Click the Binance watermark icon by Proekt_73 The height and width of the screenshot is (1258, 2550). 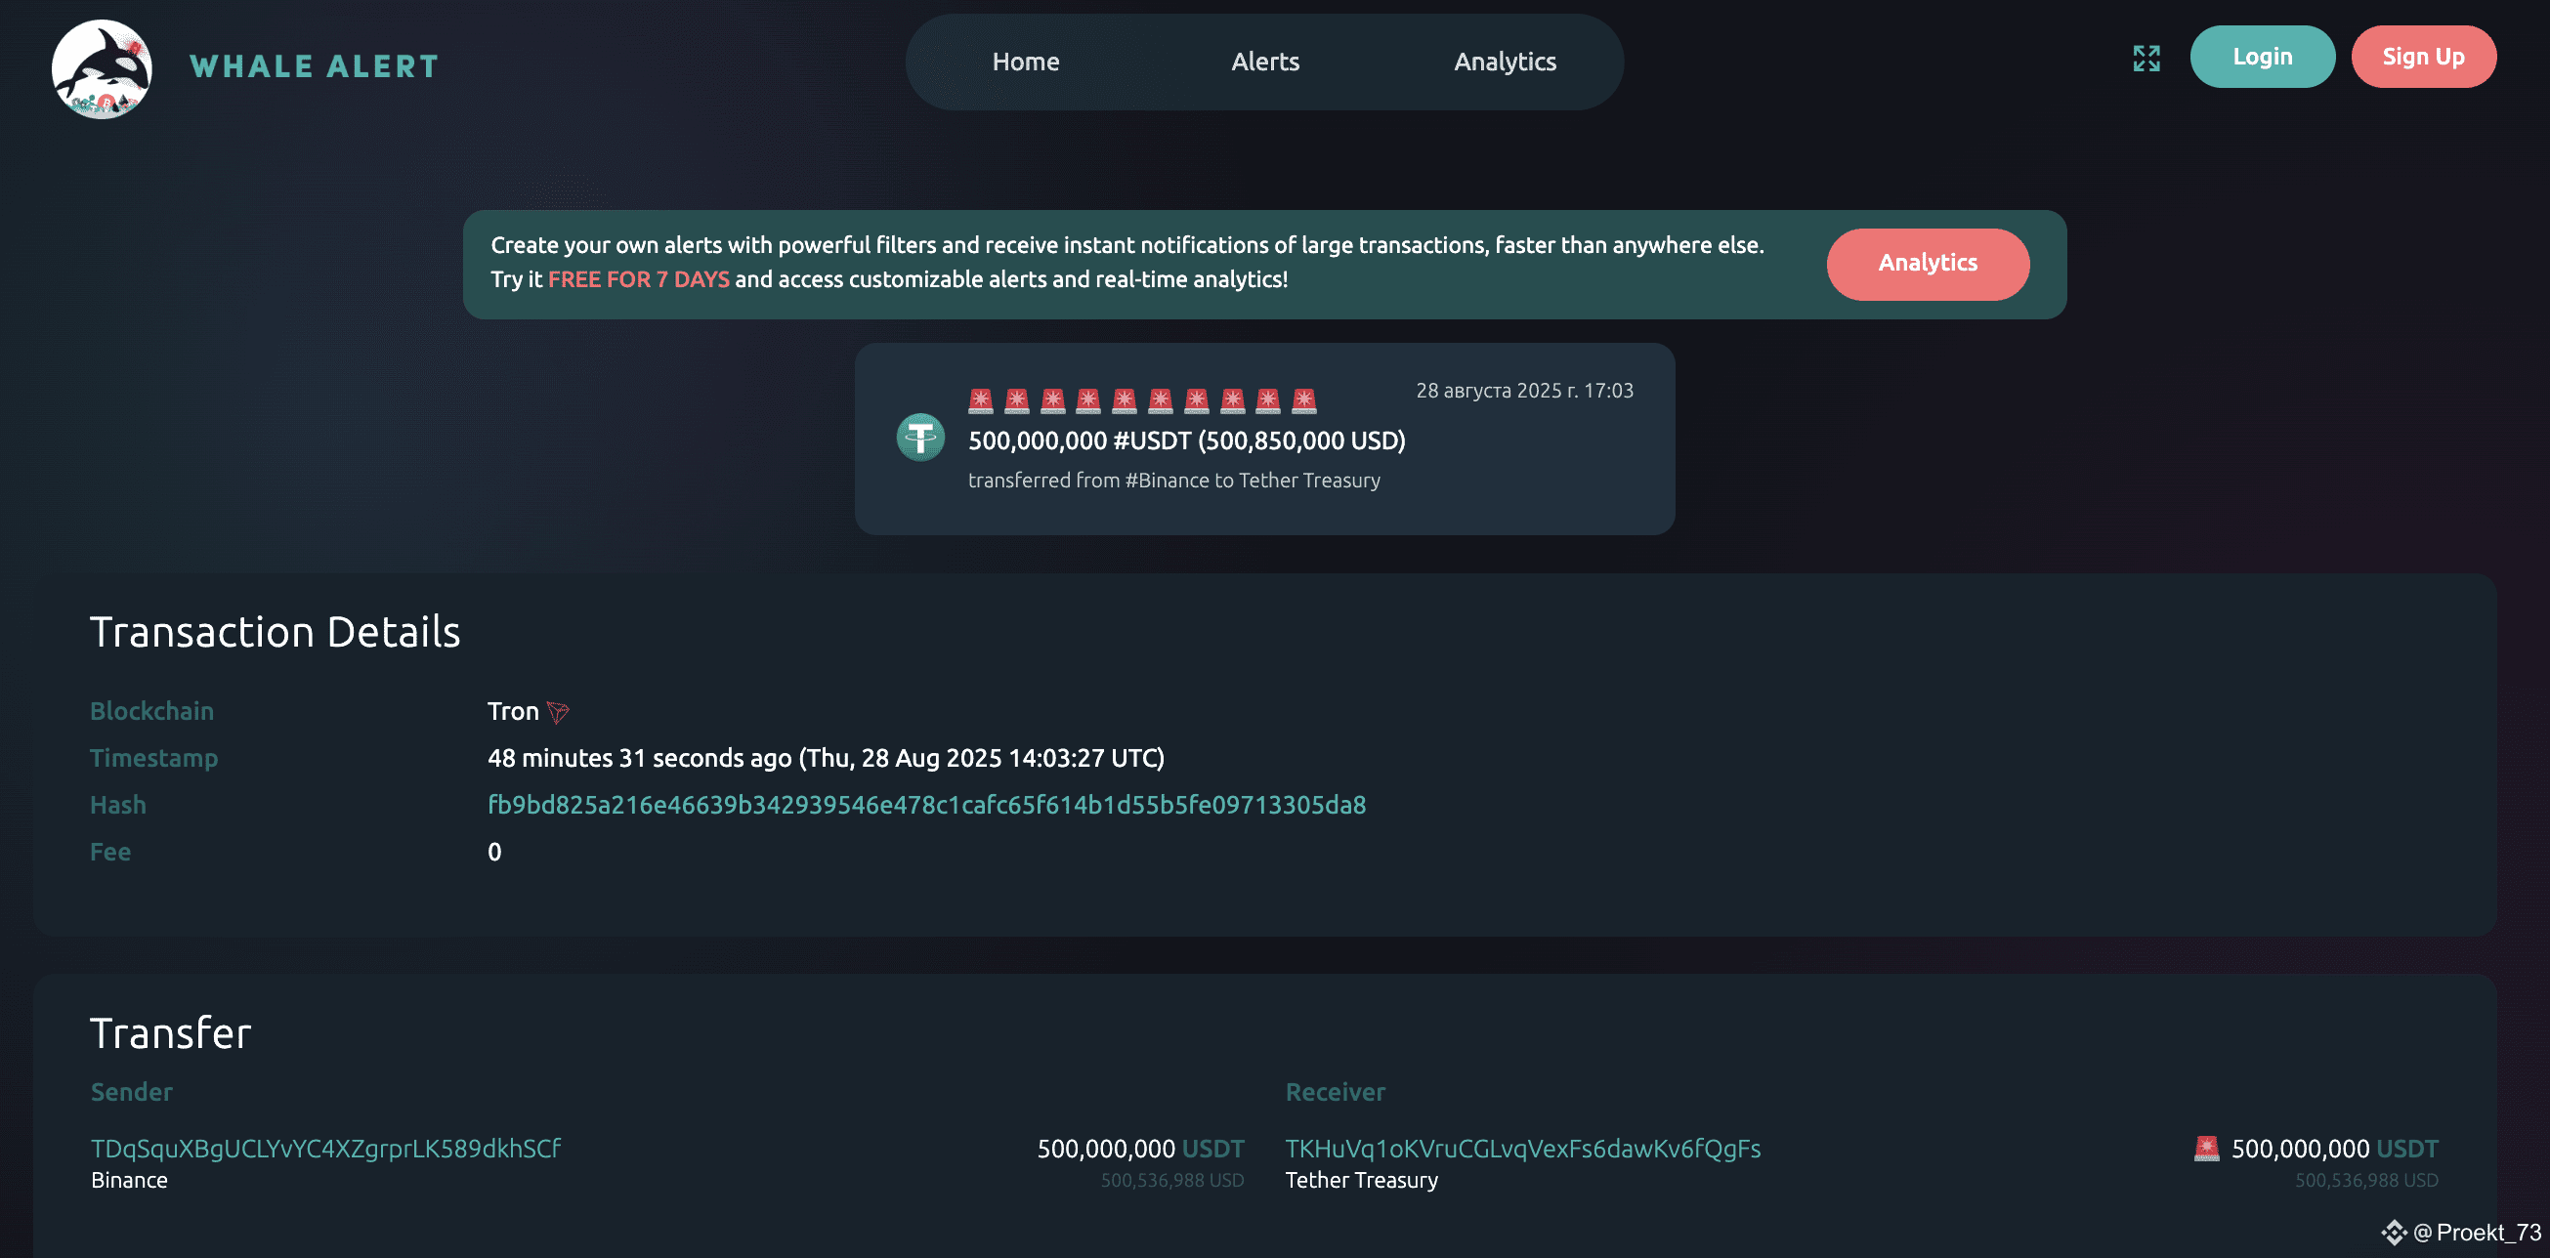(2394, 1233)
